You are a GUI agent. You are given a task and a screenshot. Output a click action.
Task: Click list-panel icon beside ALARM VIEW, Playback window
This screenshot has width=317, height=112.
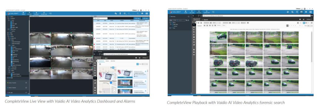[x=213, y=12]
